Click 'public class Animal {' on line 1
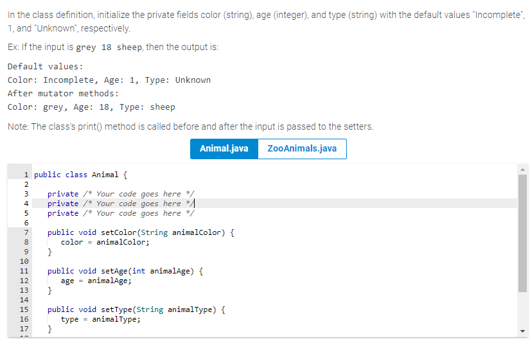The height and width of the screenshot is (339, 530). (80, 175)
